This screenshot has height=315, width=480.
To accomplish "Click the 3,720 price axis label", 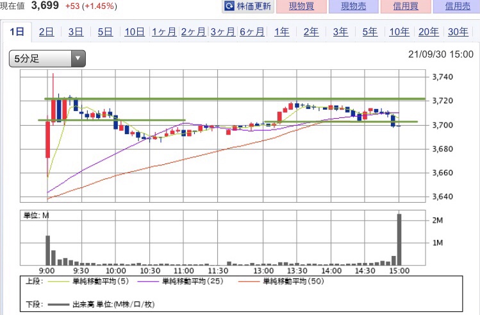I will click(x=442, y=101).
